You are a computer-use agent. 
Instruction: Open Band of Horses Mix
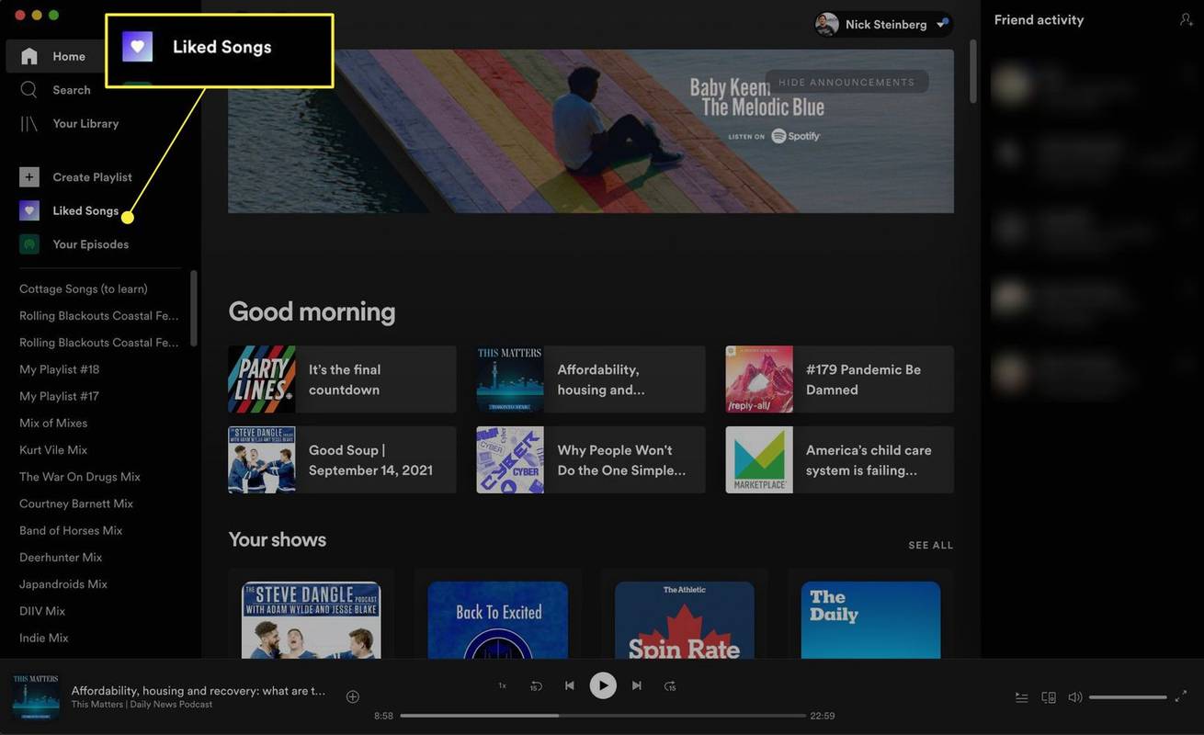pos(71,530)
